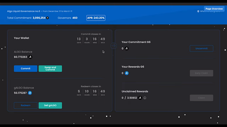Click the Total Commitment 3,096,254 value
This screenshot has width=227, height=127.
pos(39,18)
